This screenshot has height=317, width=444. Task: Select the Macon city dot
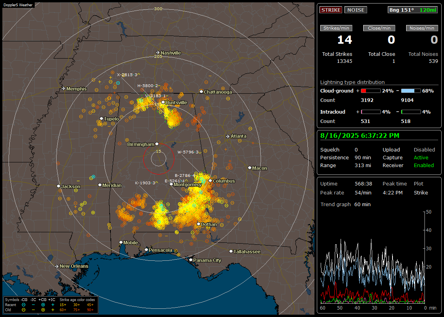tap(250, 168)
